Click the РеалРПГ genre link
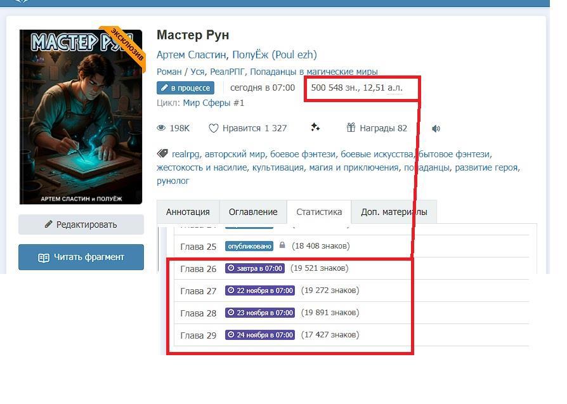567x404 pixels. 228,72
